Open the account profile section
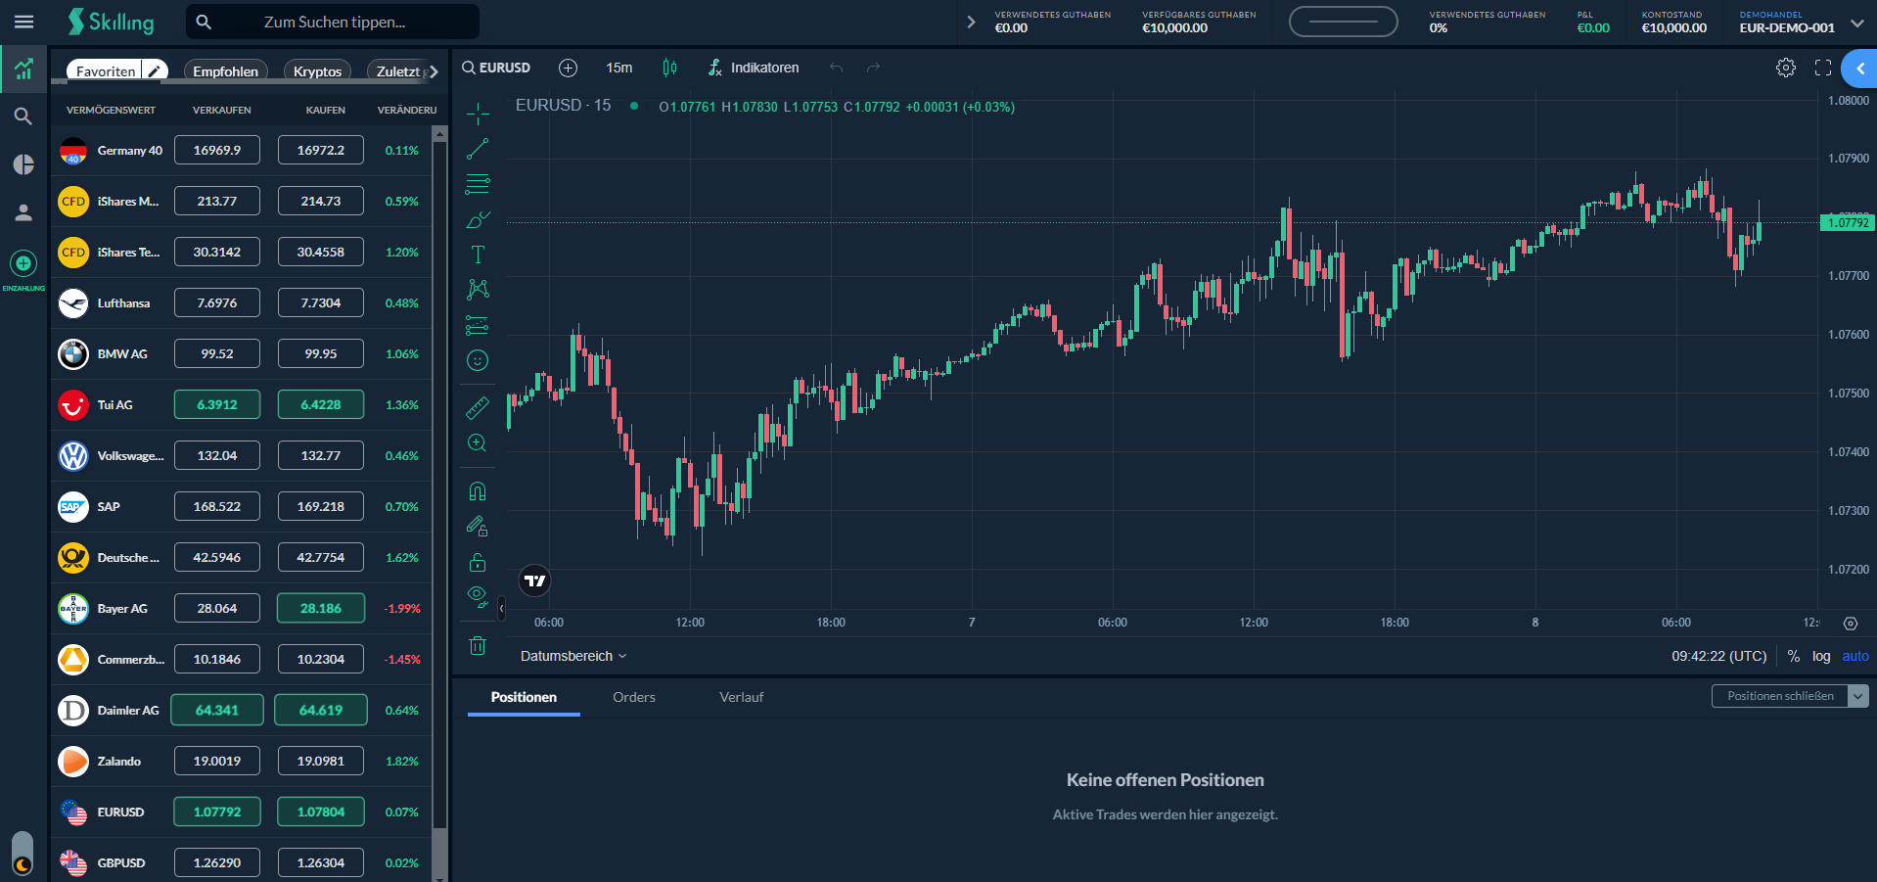1877x882 pixels. (x=23, y=212)
